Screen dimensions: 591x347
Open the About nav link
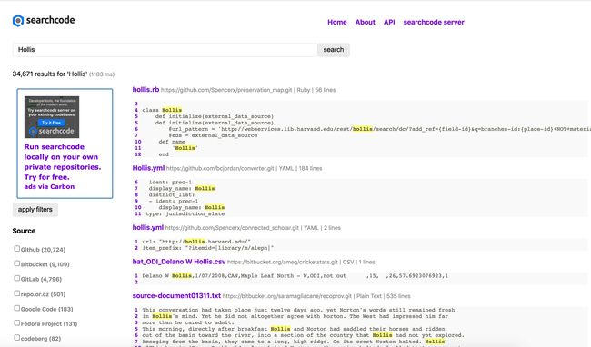click(365, 22)
